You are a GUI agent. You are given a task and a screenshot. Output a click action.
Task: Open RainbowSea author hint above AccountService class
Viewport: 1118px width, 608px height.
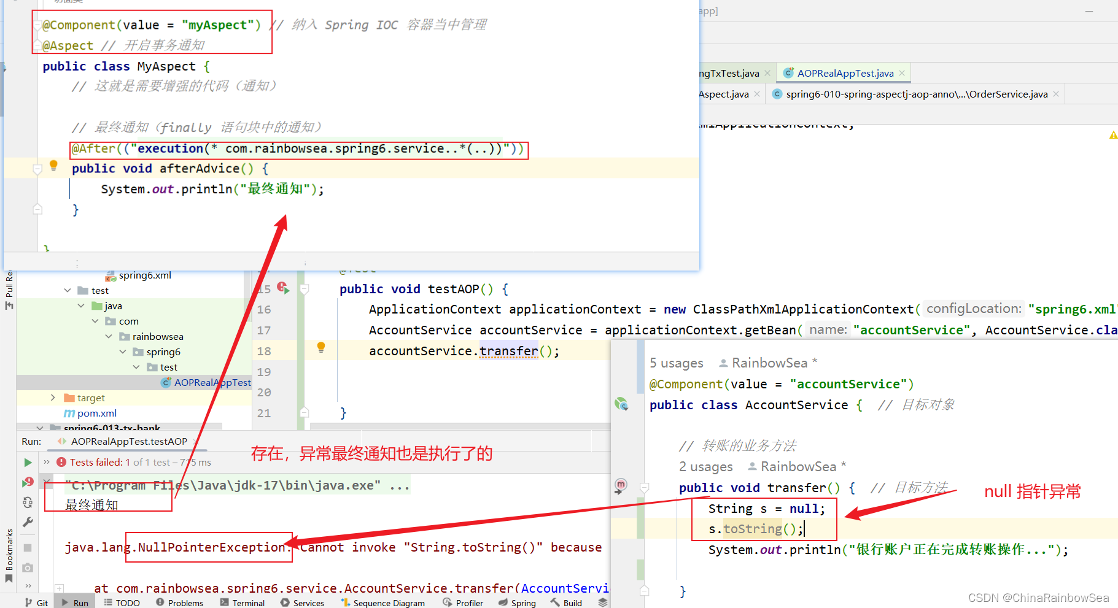click(768, 363)
